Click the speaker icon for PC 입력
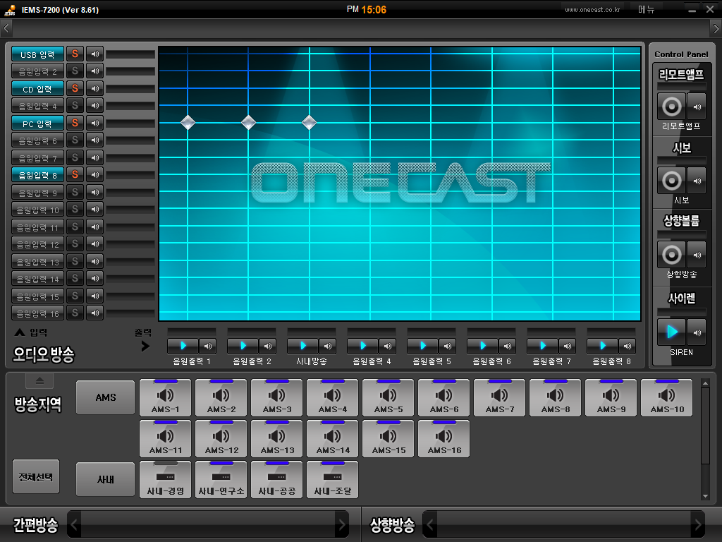This screenshot has height=542, width=722. tap(95, 123)
